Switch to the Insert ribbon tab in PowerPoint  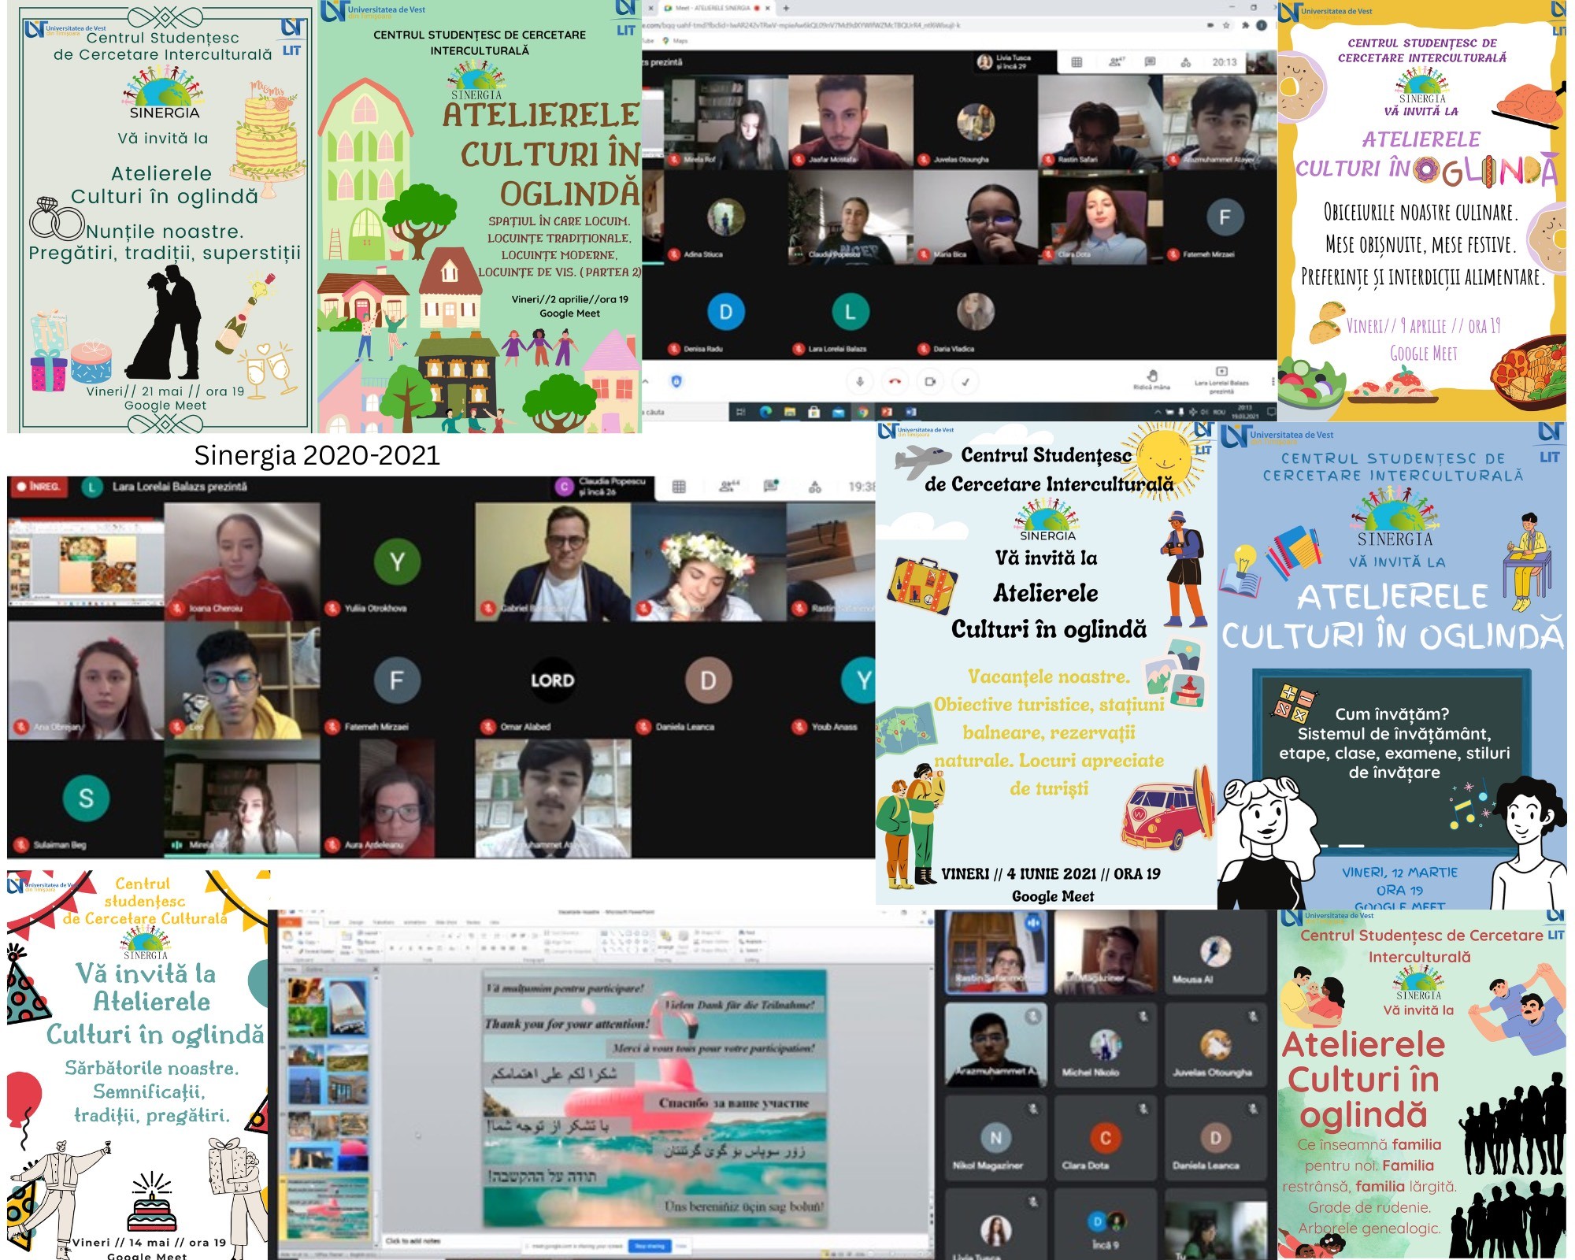point(335,921)
